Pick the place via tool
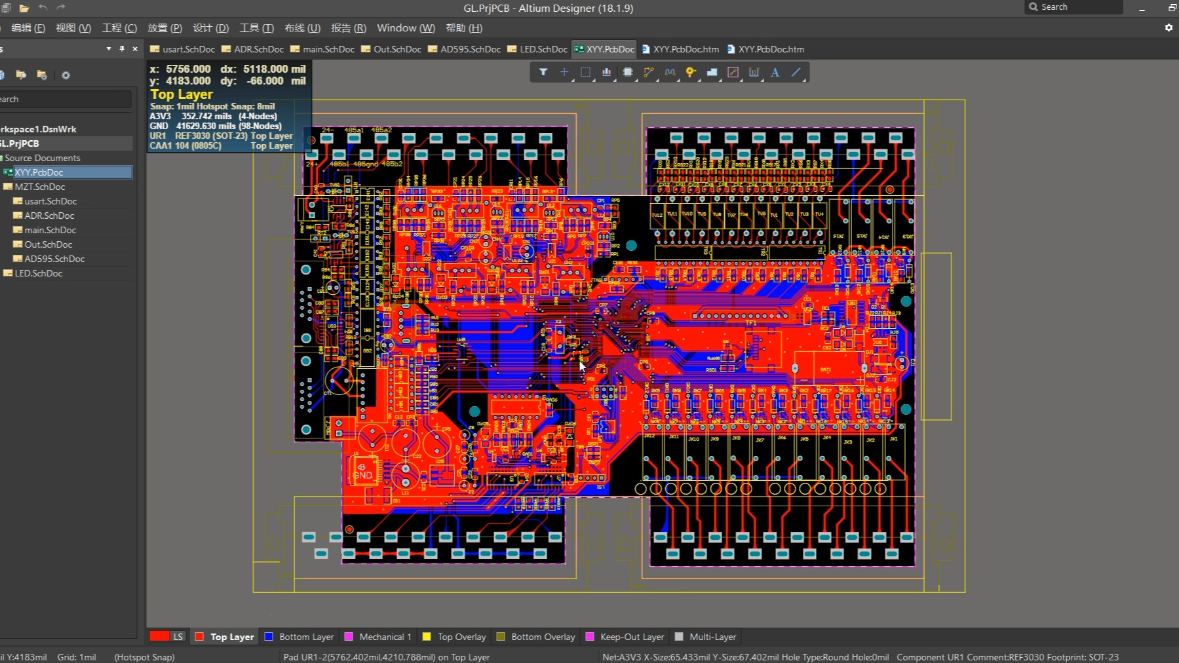Image resolution: width=1179 pixels, height=663 pixels. click(691, 72)
